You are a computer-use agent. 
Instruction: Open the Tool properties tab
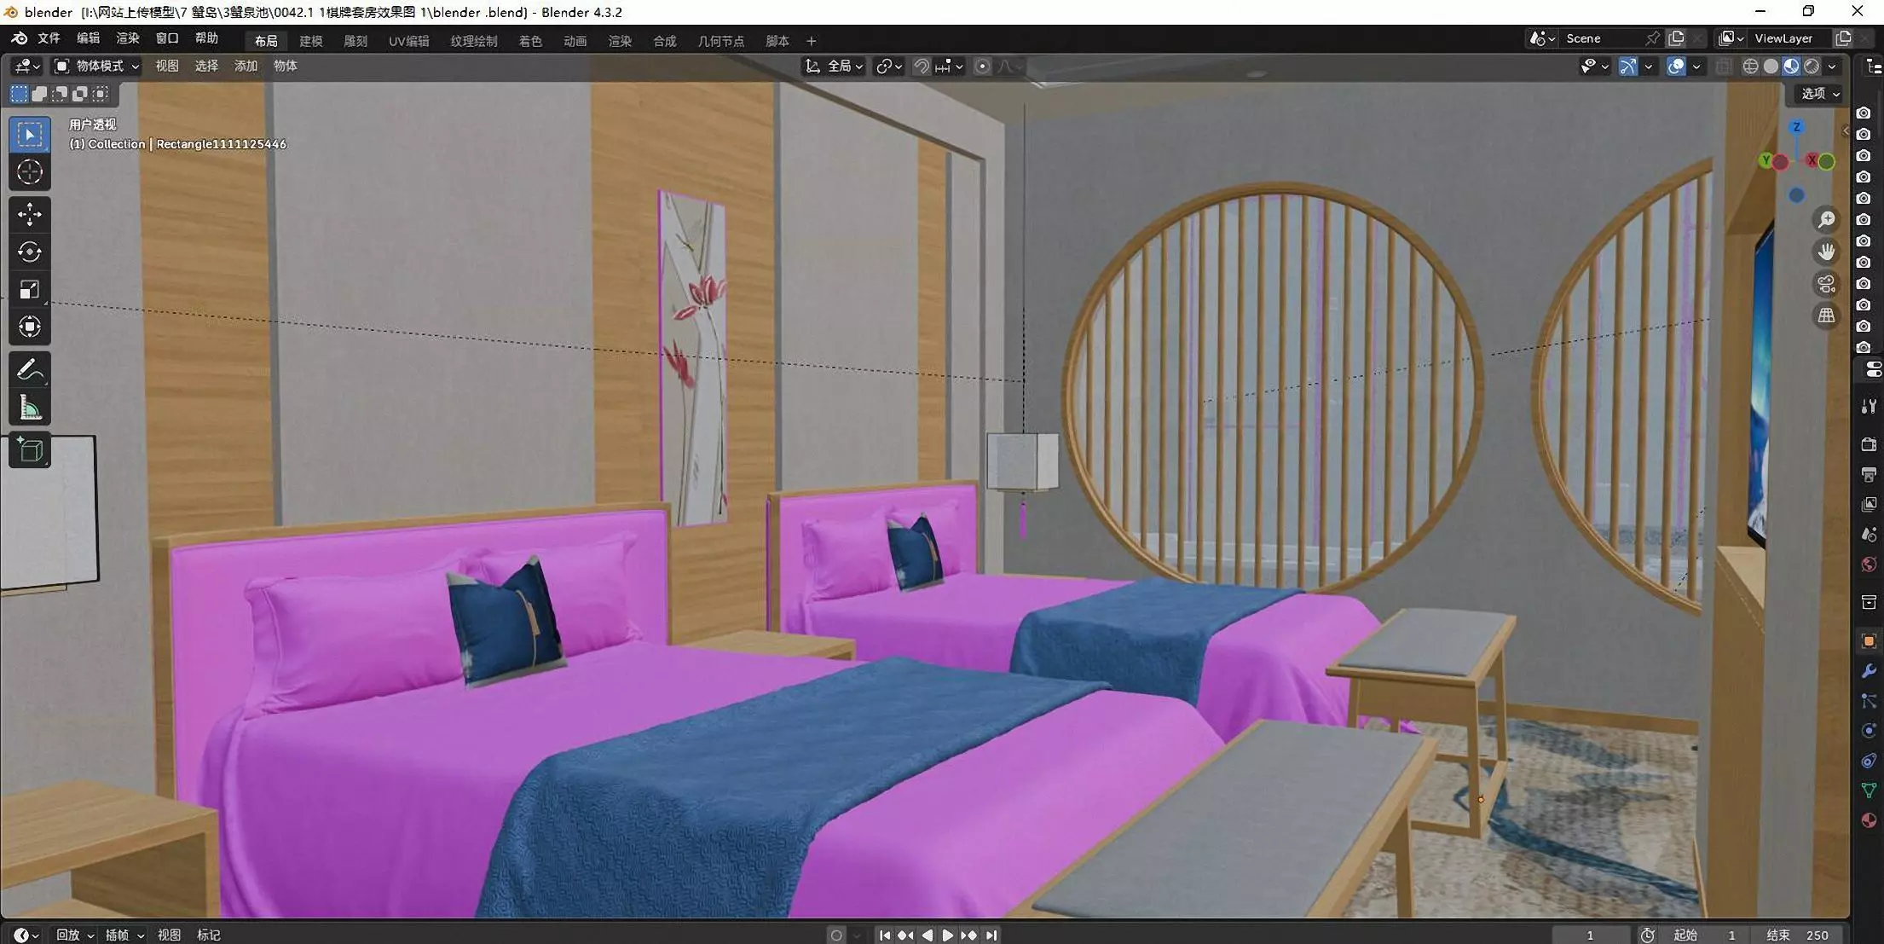[x=1869, y=407]
